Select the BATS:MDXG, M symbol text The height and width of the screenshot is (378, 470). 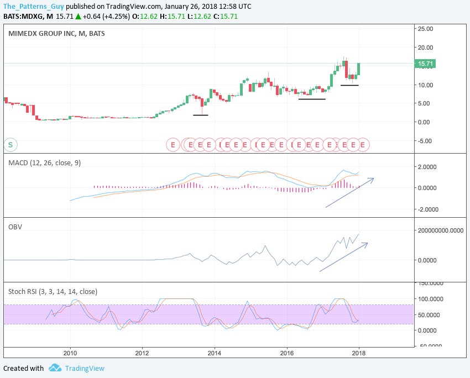28,17
